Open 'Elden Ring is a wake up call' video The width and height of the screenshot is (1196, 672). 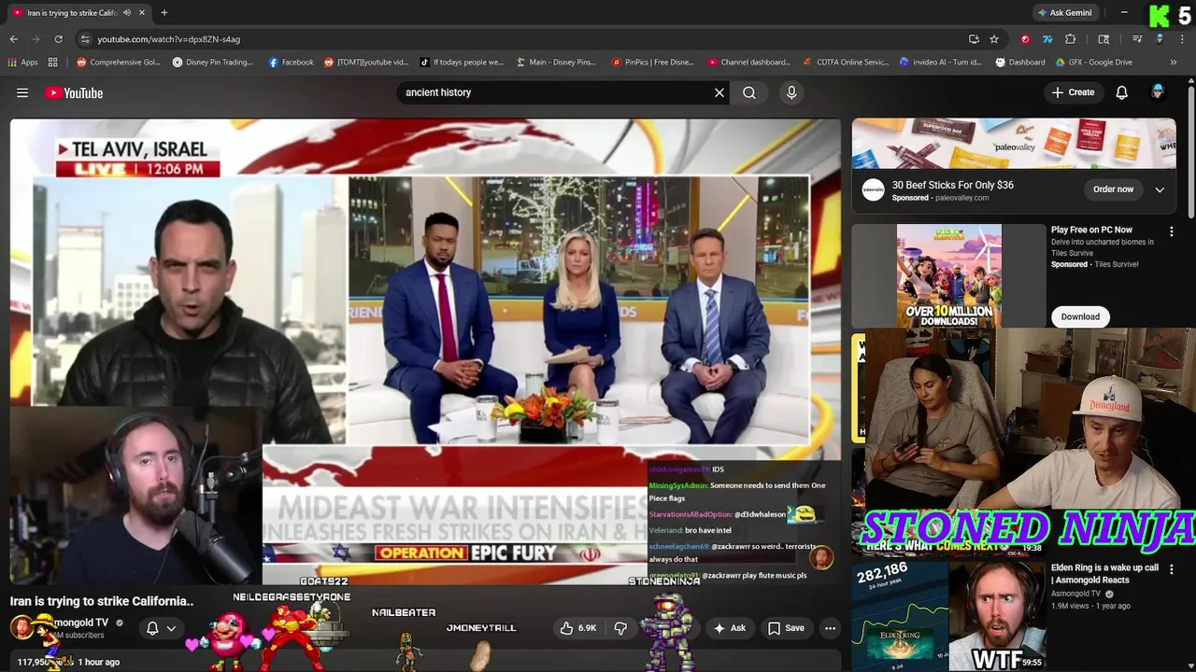(x=1104, y=573)
